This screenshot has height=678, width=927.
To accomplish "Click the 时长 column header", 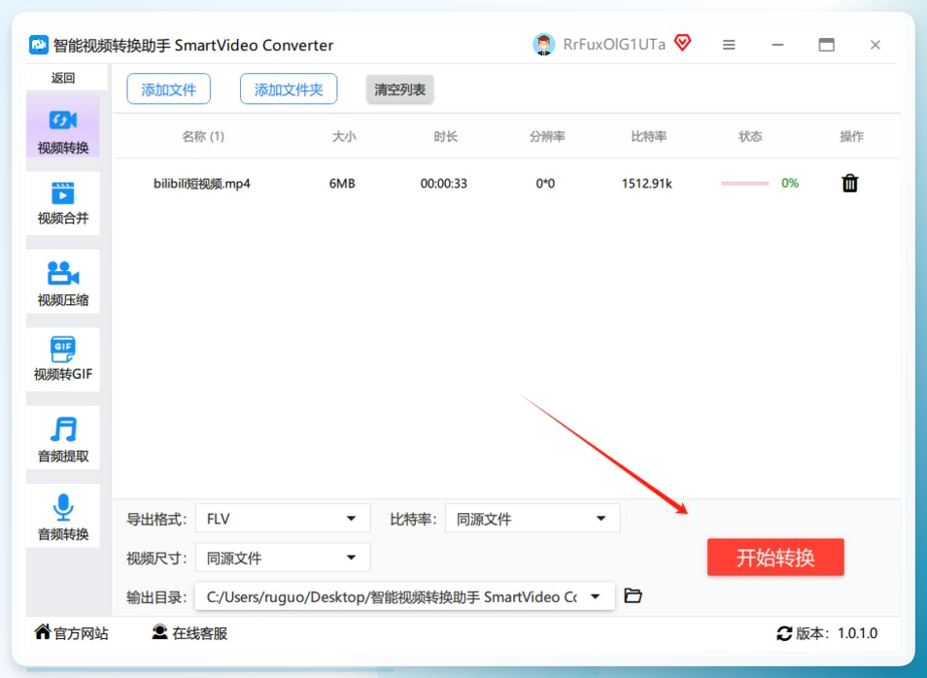I will click(445, 137).
